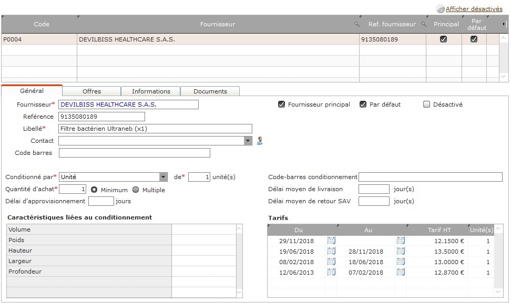Click Afficher désactivés link
This screenshot has height=303, width=511.
(x=474, y=9)
